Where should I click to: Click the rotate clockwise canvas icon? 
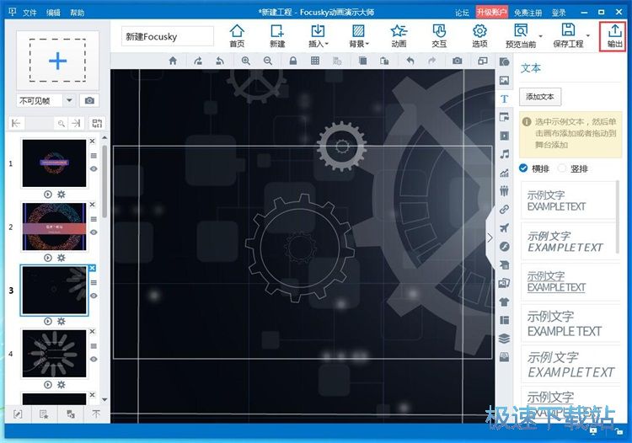click(x=198, y=61)
